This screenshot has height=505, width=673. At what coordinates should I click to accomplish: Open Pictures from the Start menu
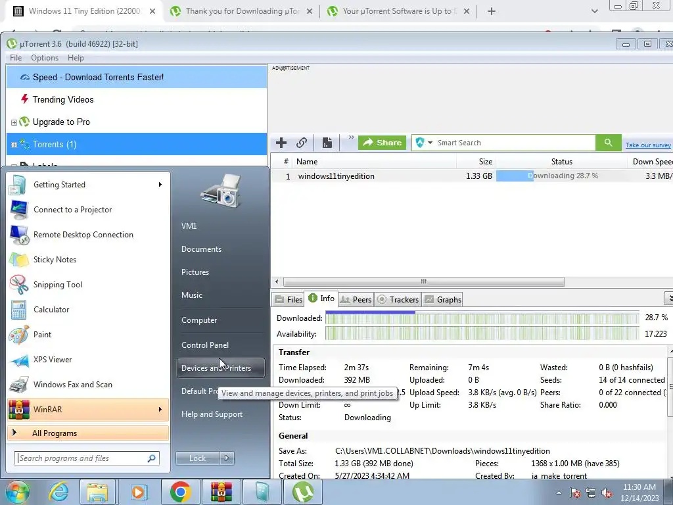tap(195, 272)
